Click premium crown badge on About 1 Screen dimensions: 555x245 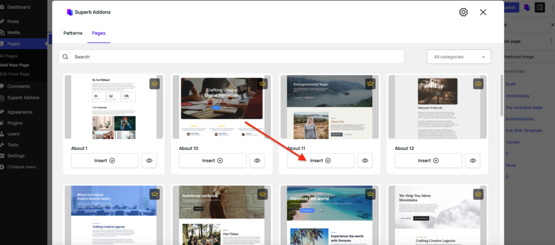coord(154,84)
